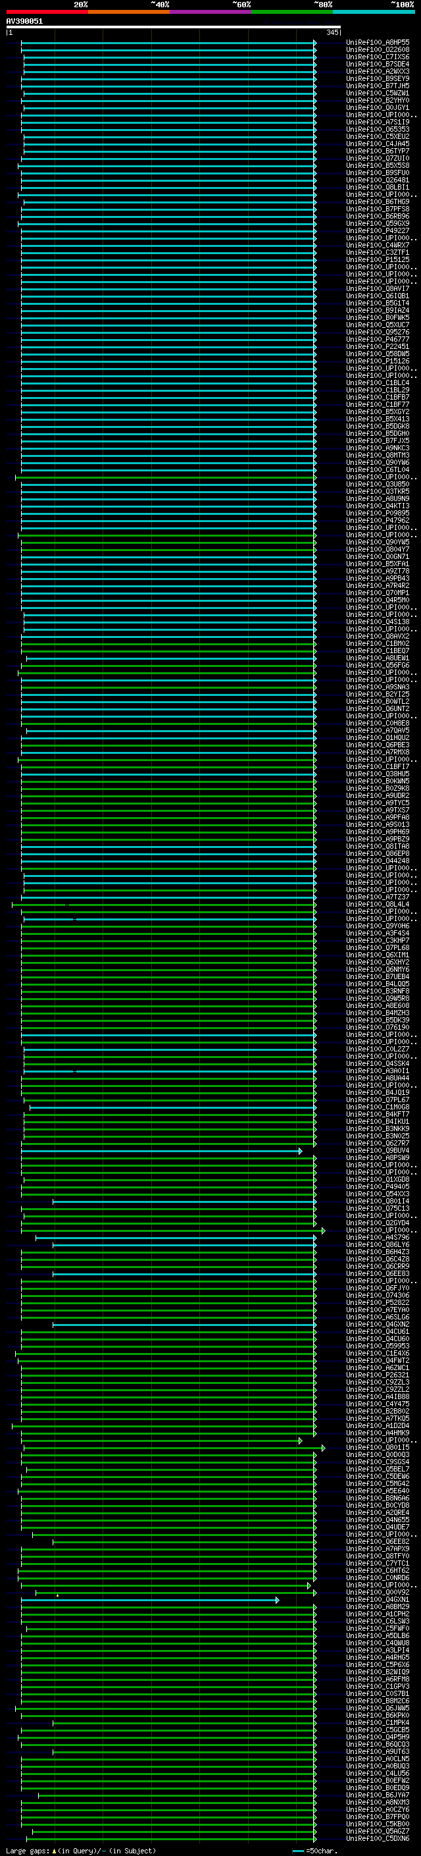Click the cyan ~100% identity legend bar
This screenshot has width=421, height=1856.
[373, 12]
